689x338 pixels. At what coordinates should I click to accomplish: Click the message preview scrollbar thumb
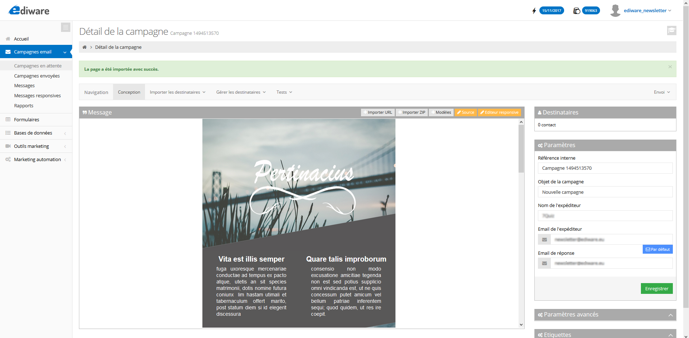tap(521, 149)
